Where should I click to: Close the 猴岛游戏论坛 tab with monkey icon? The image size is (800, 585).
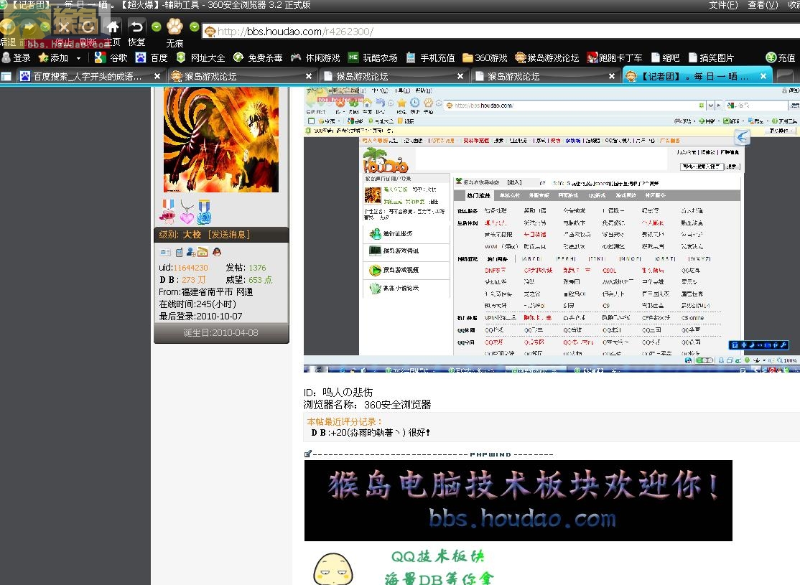[x=309, y=77]
